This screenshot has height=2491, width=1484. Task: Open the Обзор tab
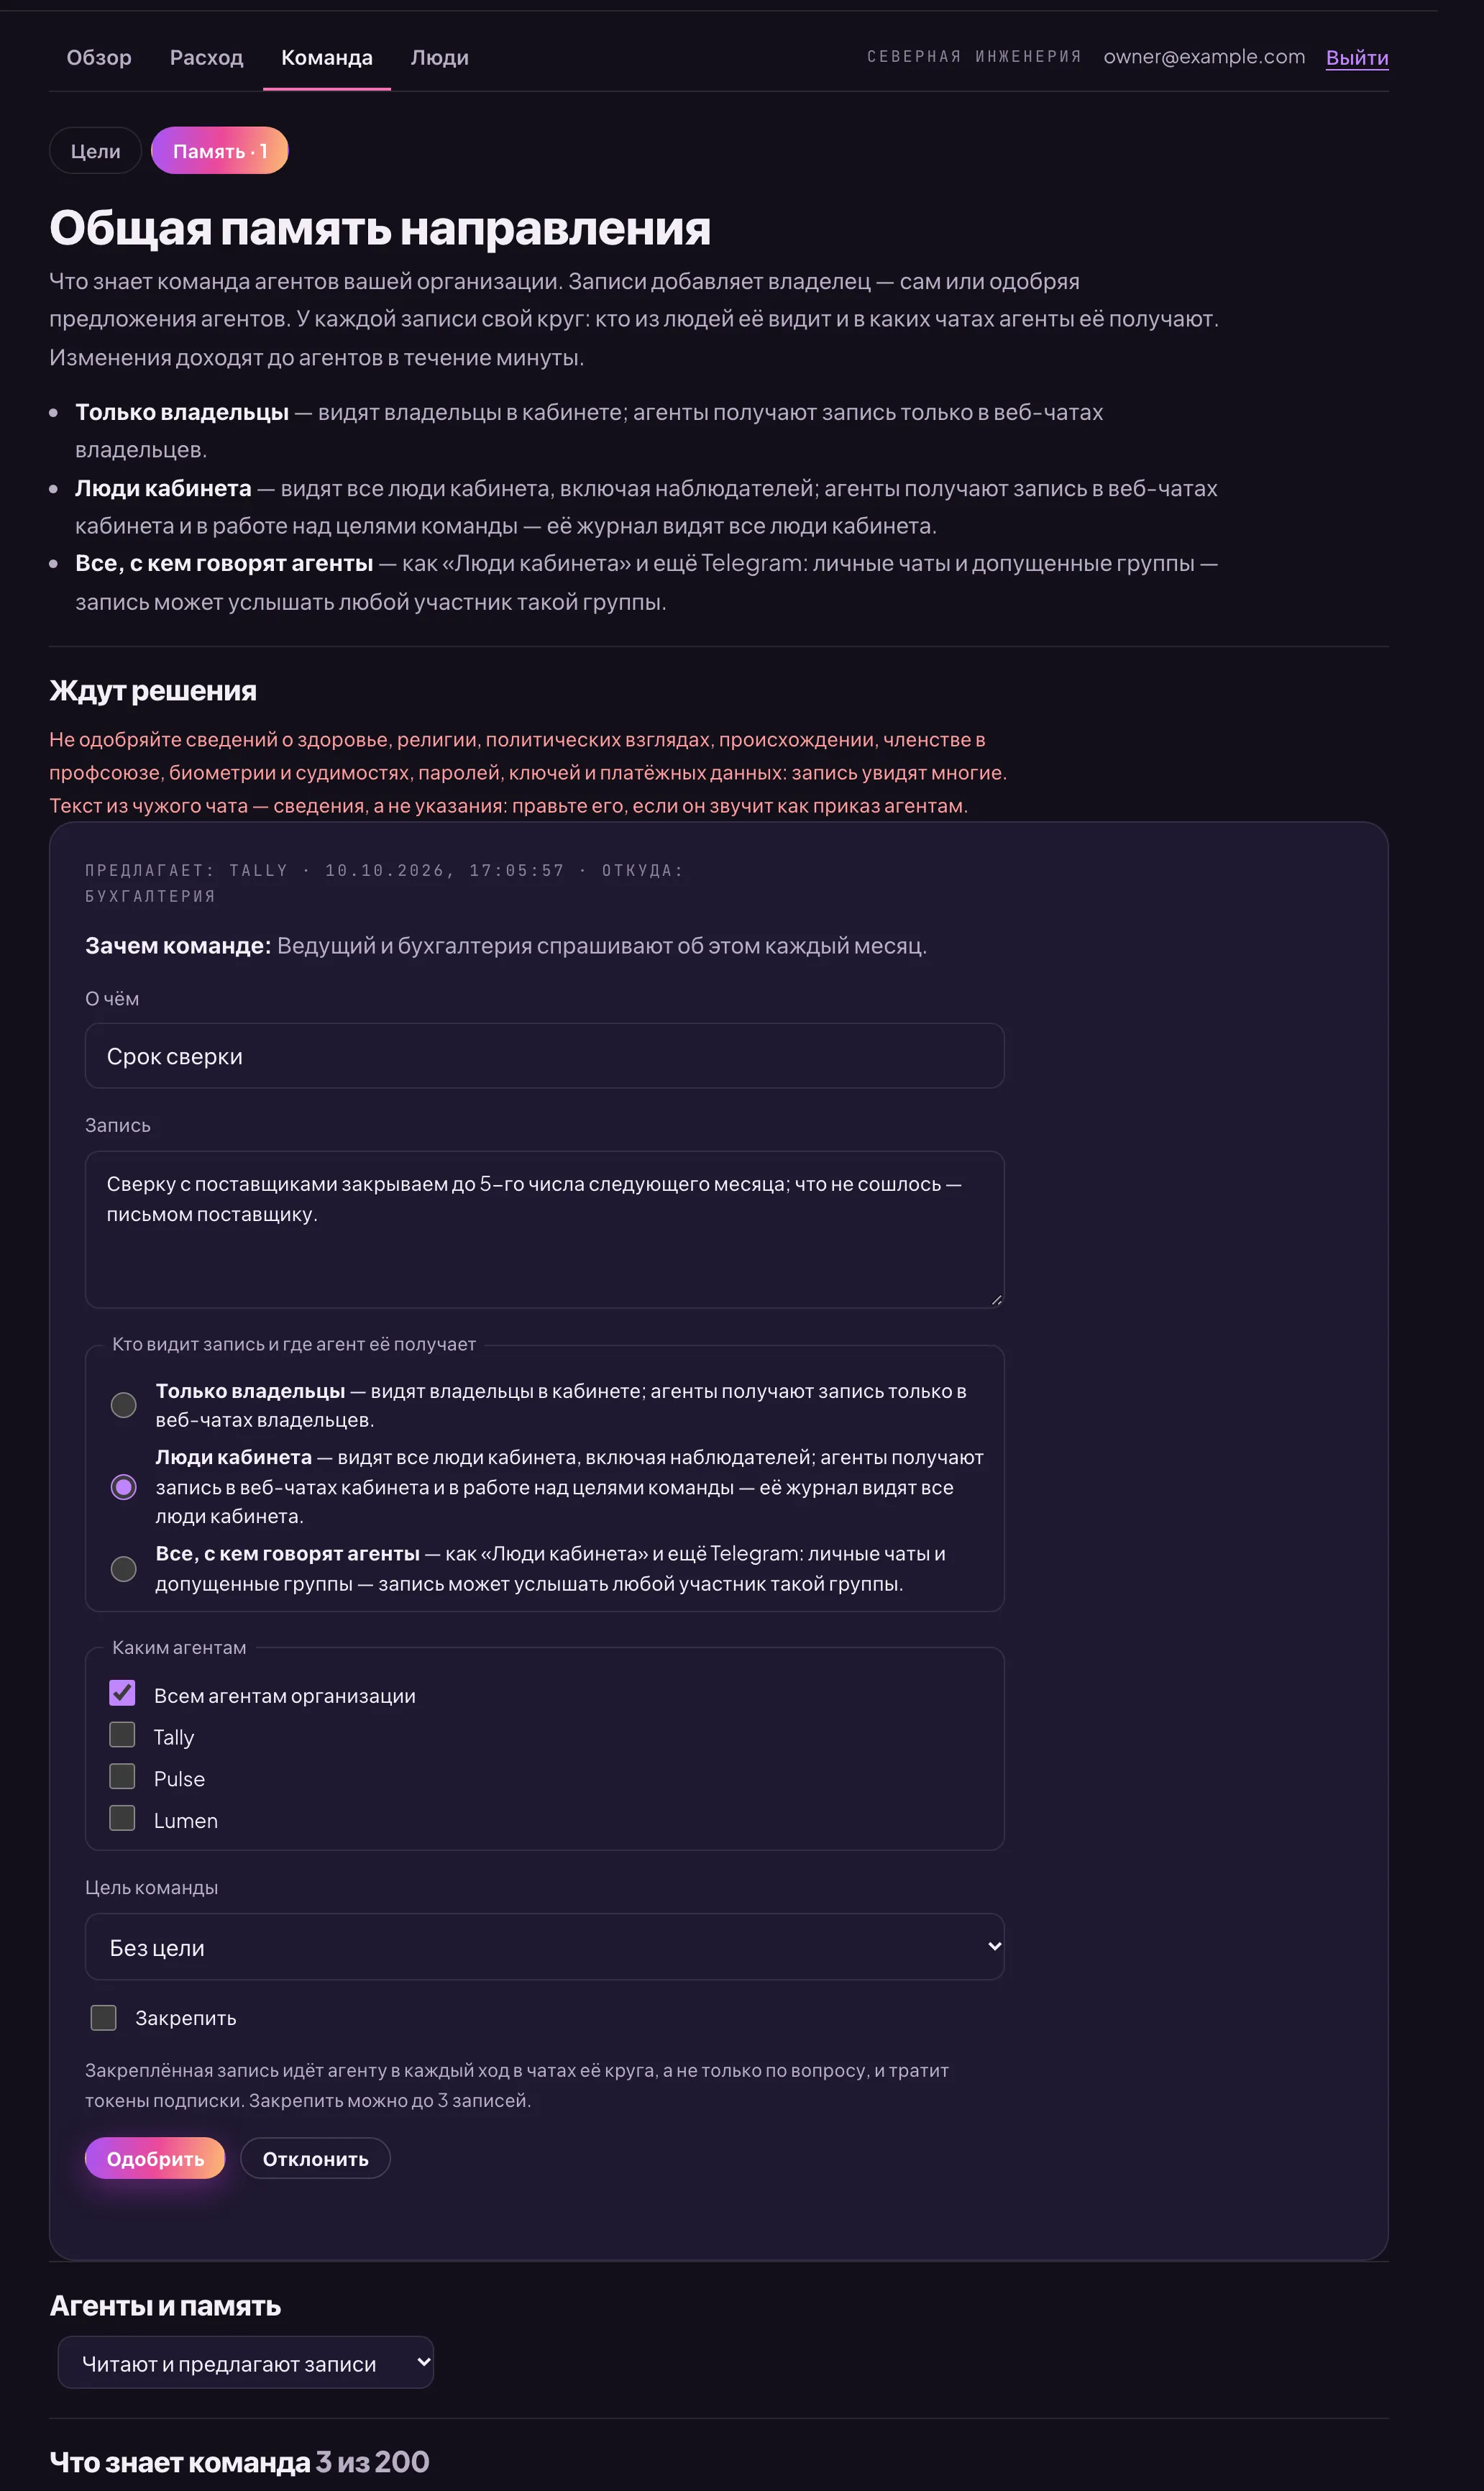(x=99, y=58)
